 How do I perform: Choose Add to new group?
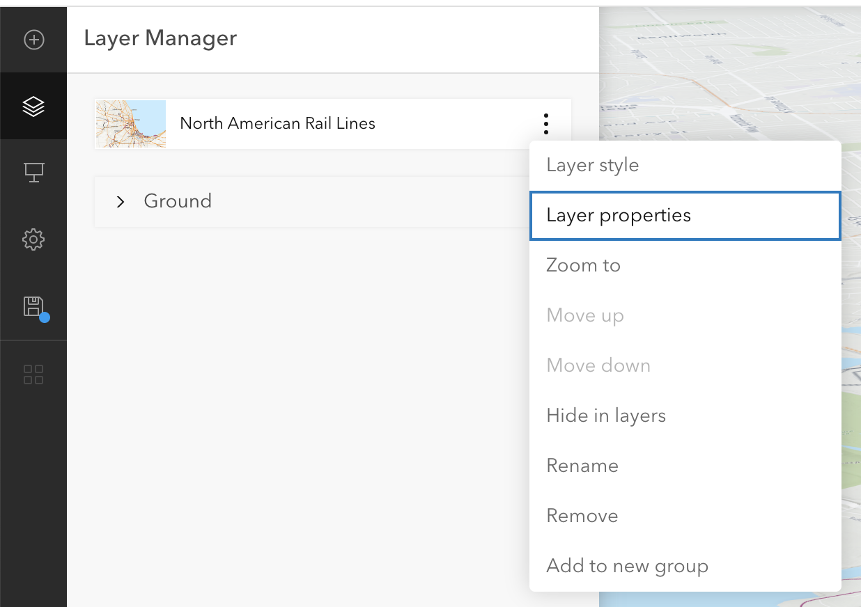pyautogui.click(x=626, y=566)
